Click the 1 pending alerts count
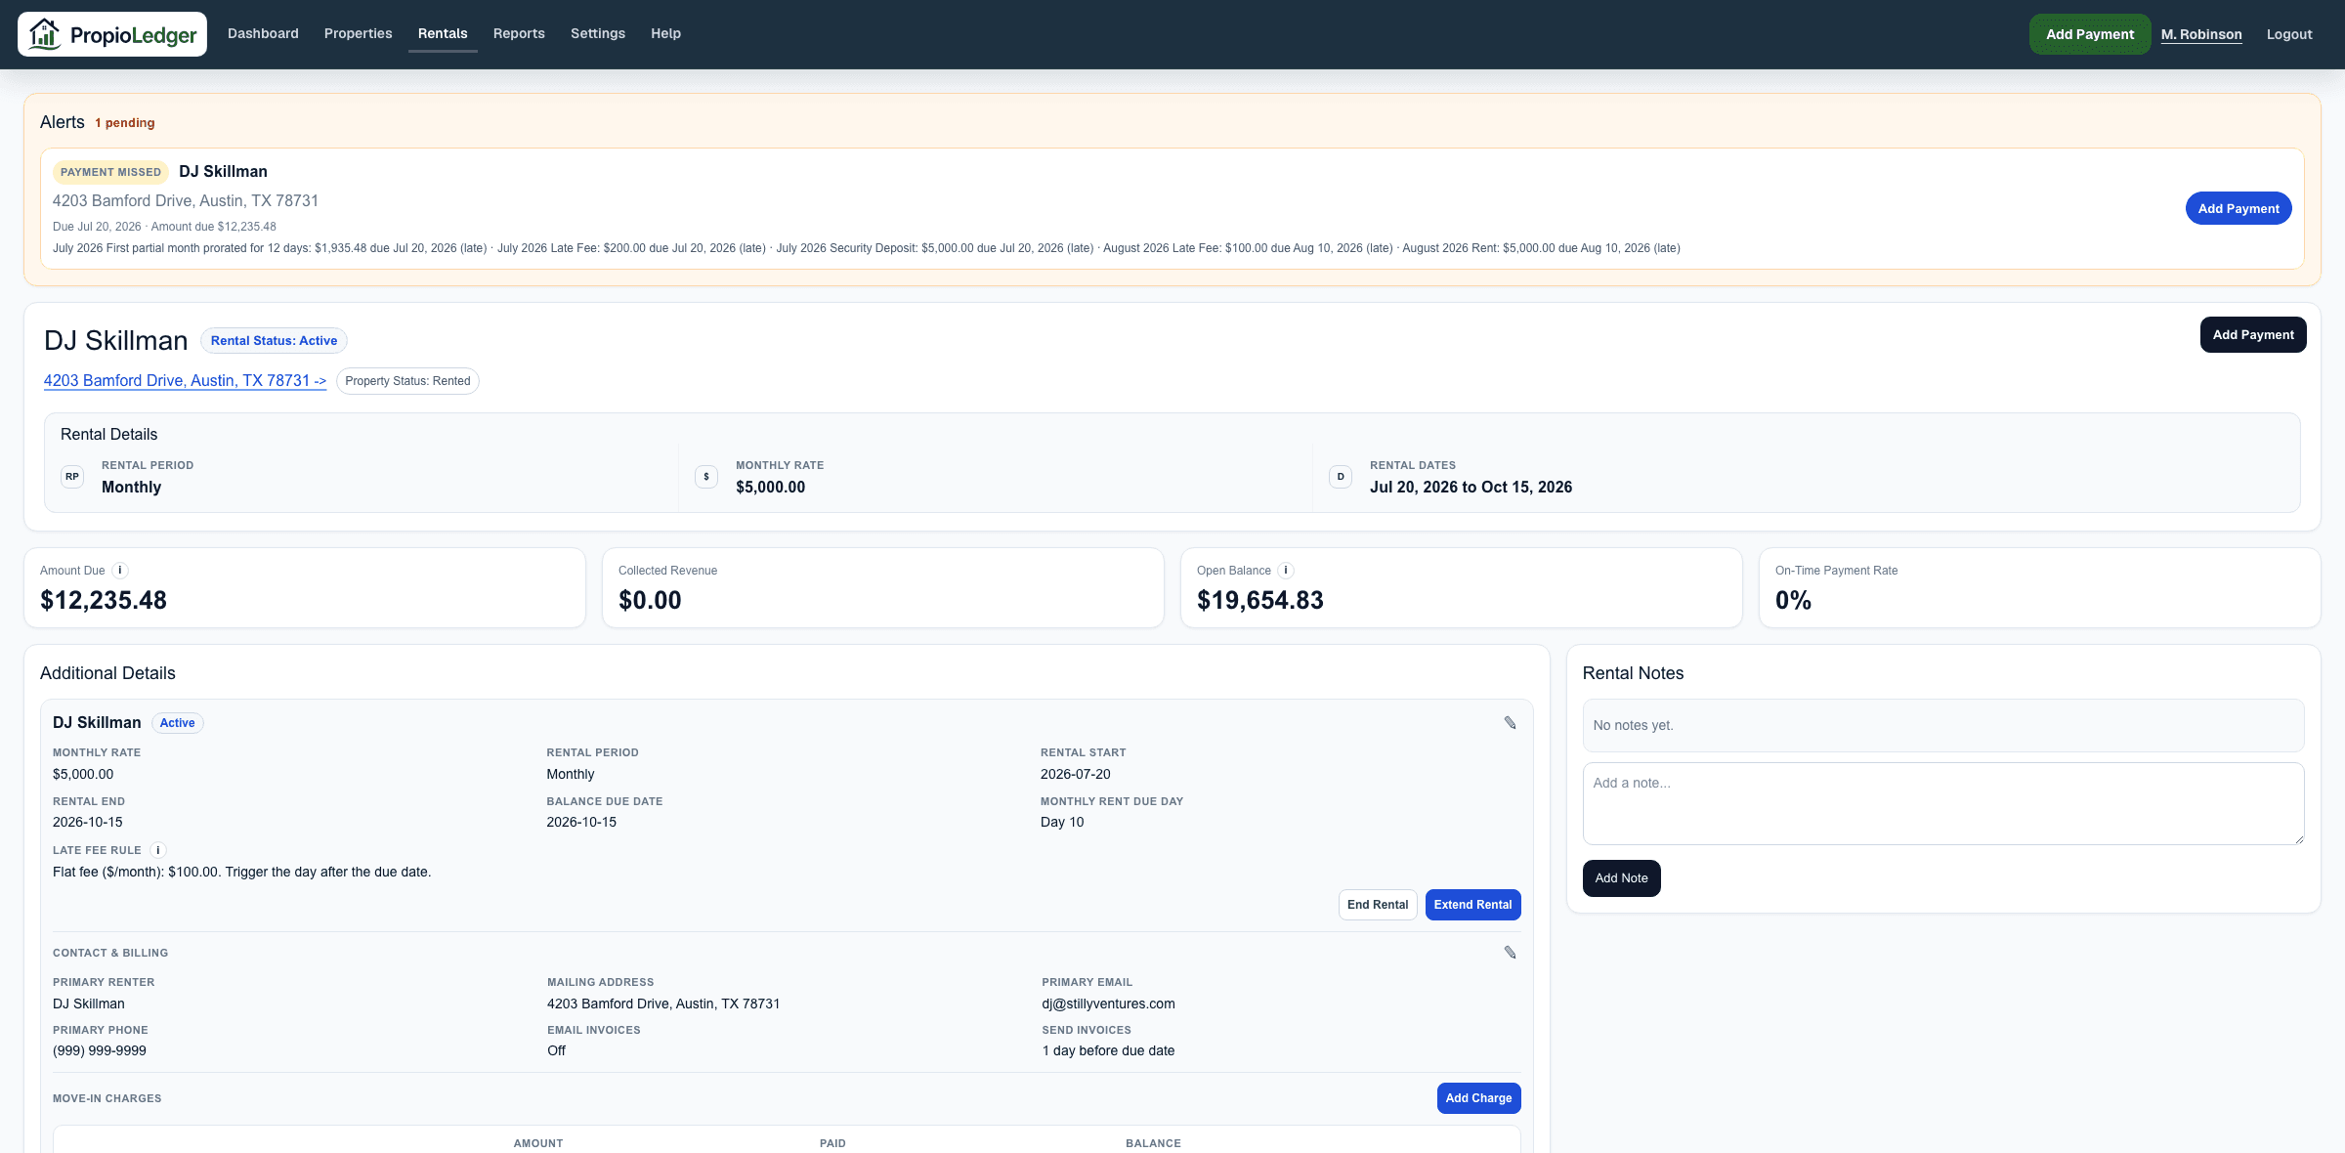This screenshot has height=1153, width=2345. tap(125, 123)
